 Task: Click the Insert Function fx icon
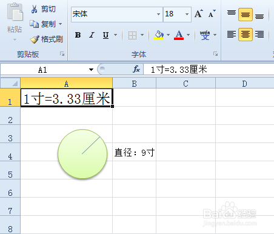(x=136, y=69)
